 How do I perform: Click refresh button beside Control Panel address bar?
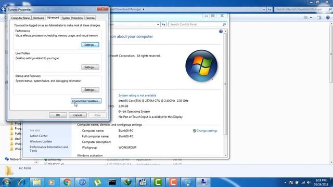click(163, 24)
